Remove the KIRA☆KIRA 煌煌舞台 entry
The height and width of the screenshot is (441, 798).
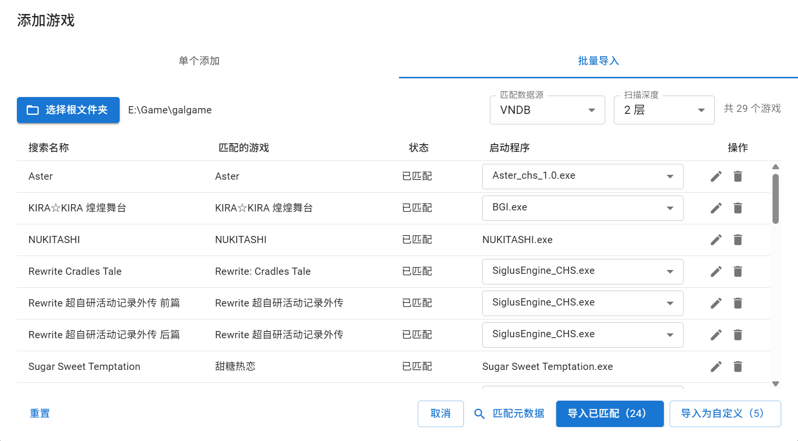pos(738,208)
